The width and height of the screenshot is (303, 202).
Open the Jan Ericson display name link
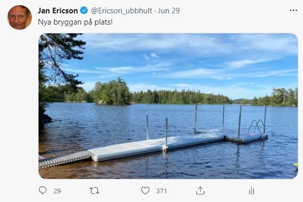[58, 11]
